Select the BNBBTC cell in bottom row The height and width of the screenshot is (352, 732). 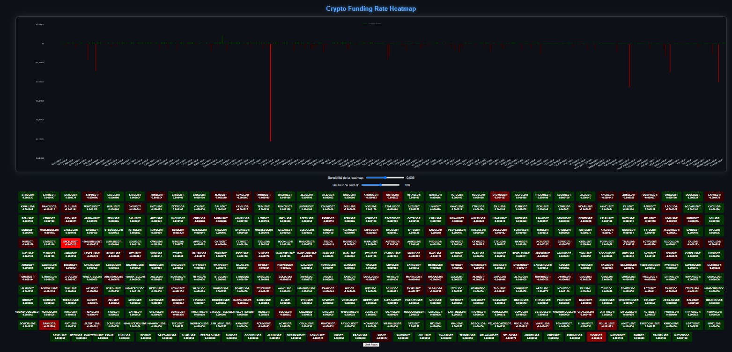(x=639, y=336)
